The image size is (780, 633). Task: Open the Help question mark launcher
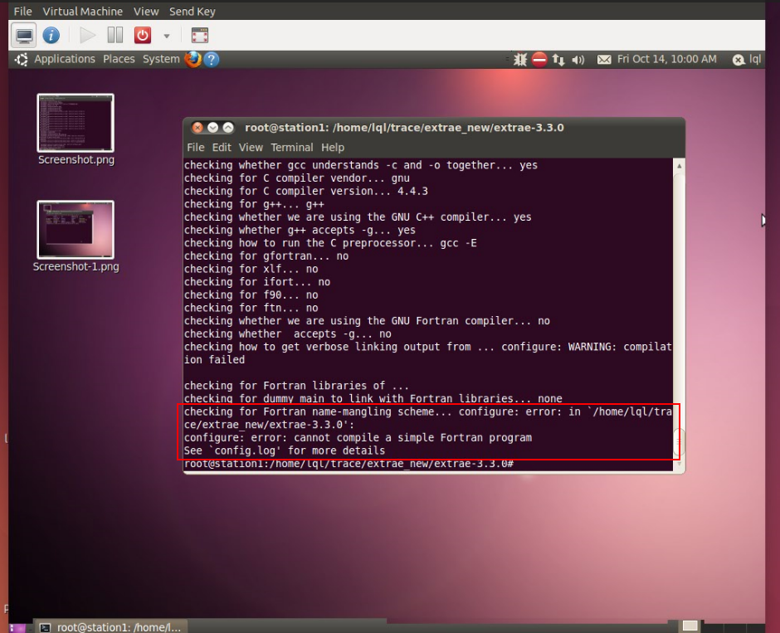[x=212, y=60]
